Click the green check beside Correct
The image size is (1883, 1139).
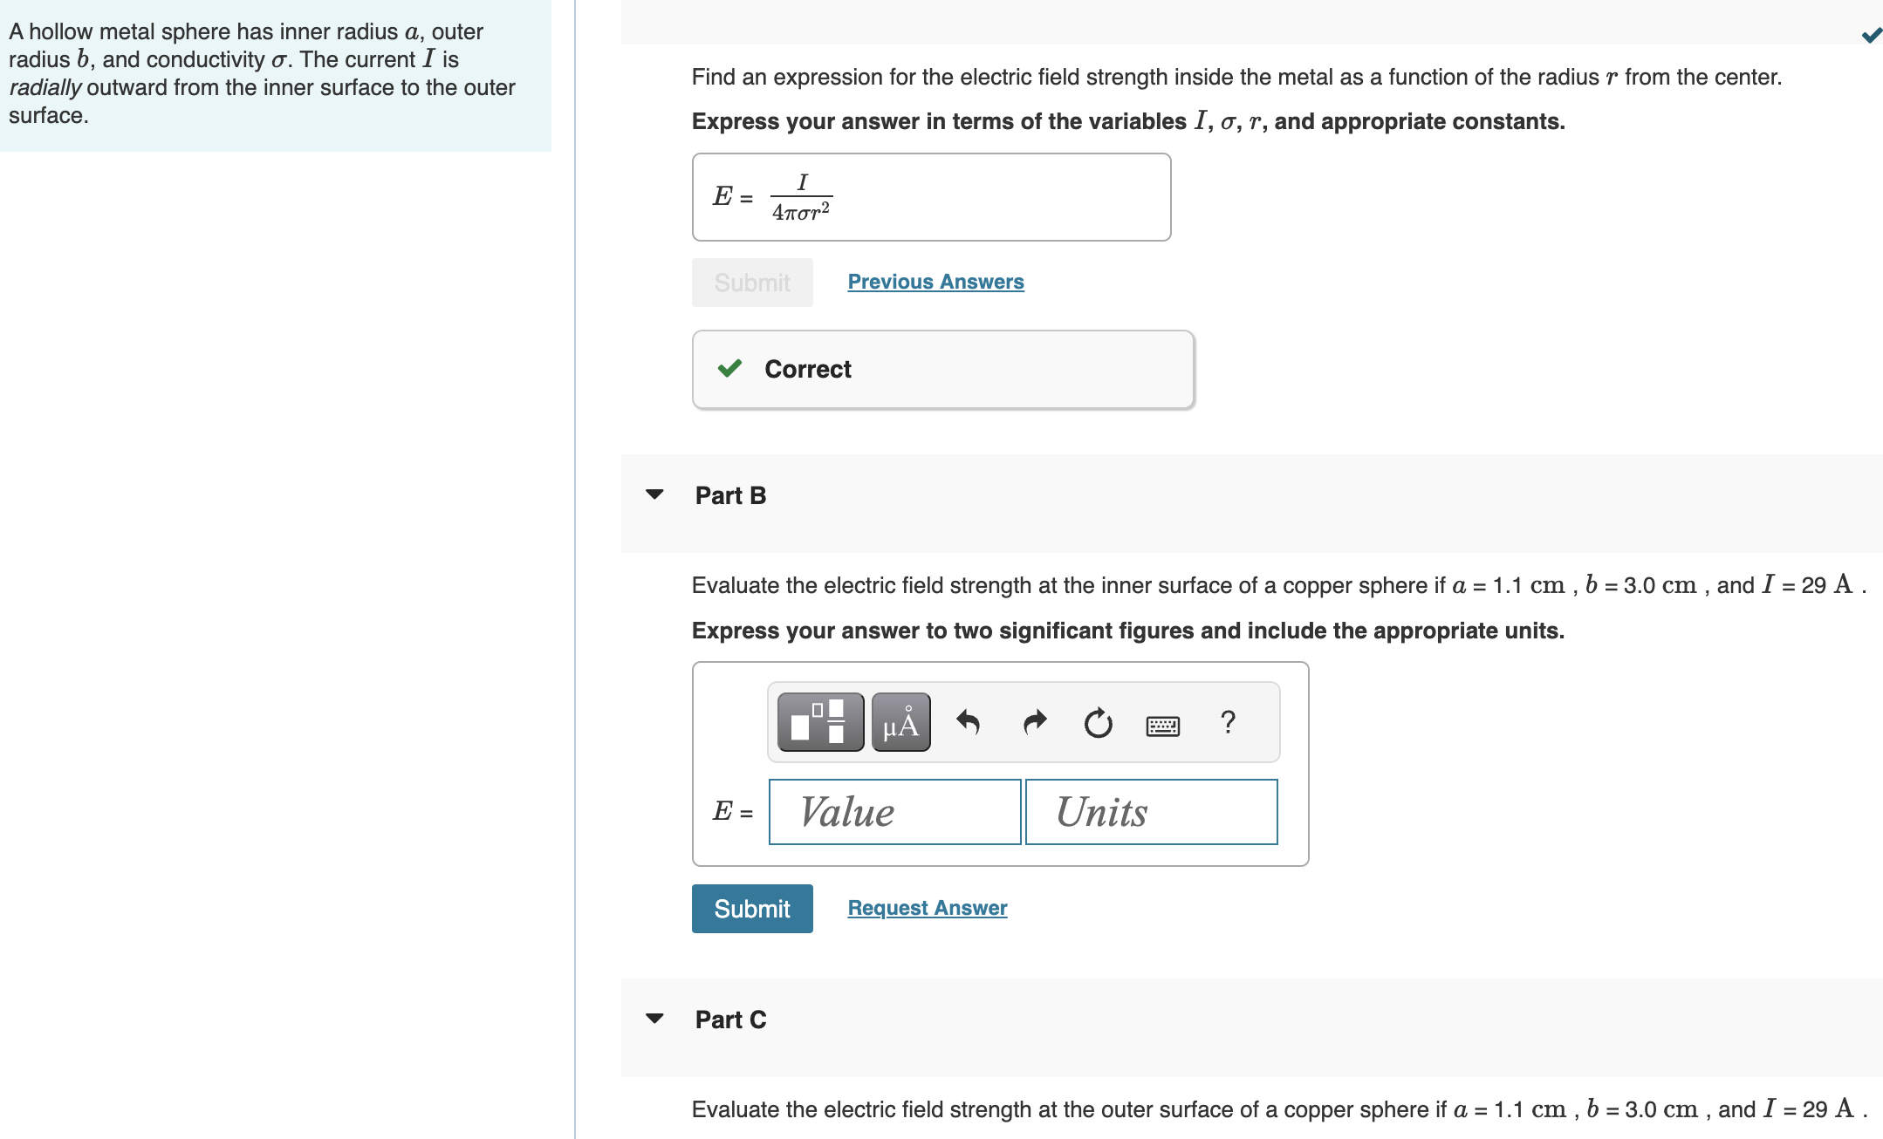pyautogui.click(x=729, y=369)
